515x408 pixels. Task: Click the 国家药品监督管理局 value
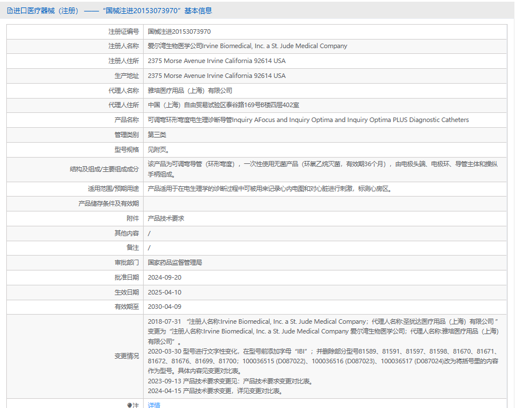175,262
